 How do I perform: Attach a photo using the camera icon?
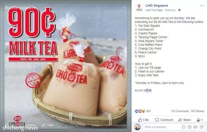tap(190, 127)
